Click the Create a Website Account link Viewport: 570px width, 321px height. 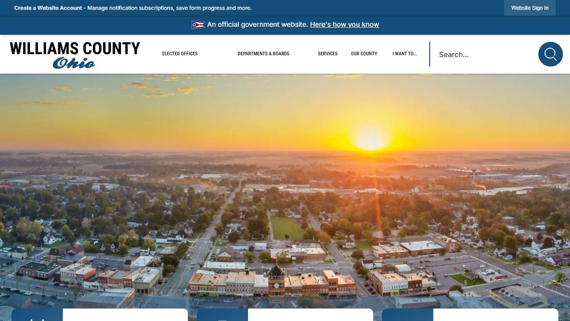pyautogui.click(x=48, y=8)
